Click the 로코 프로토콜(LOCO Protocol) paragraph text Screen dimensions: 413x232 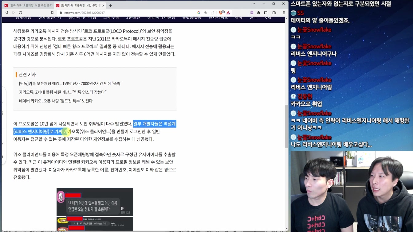point(94,43)
